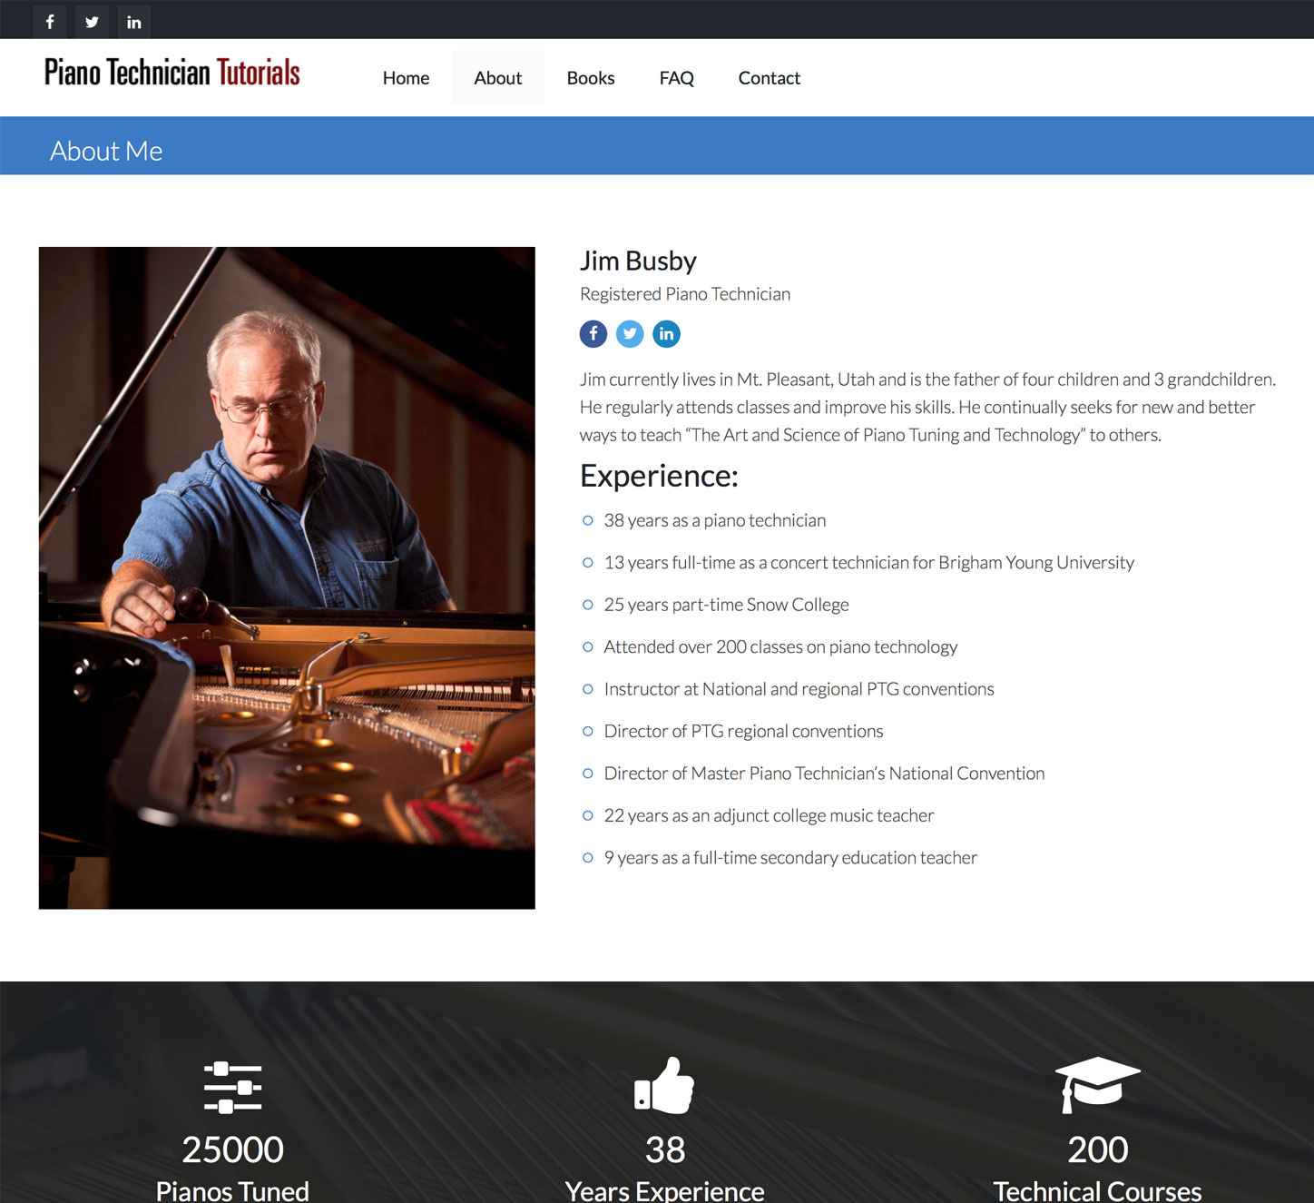Open the LinkedIn icon in top bar
Screen dimensions: 1314x1203
[x=133, y=22]
